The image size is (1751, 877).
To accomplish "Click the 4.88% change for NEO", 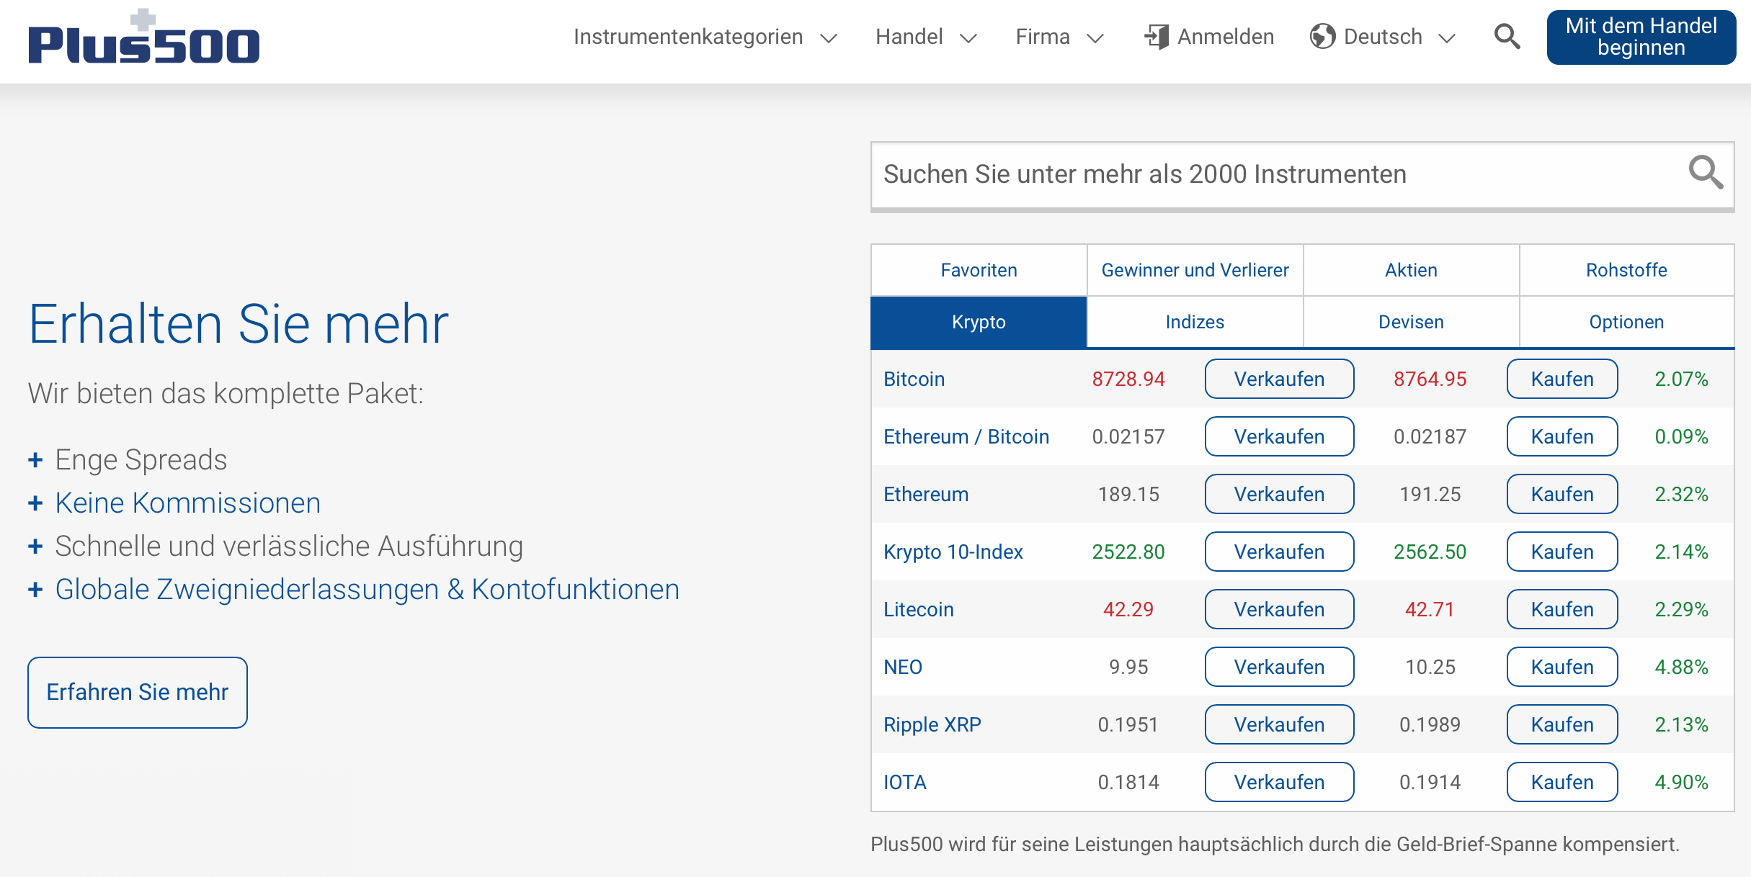I will (x=1681, y=667).
